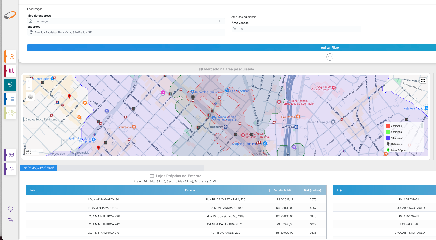Viewport: 436px width, 240px height.
Task: Open the map layers control
Action: coord(30,97)
